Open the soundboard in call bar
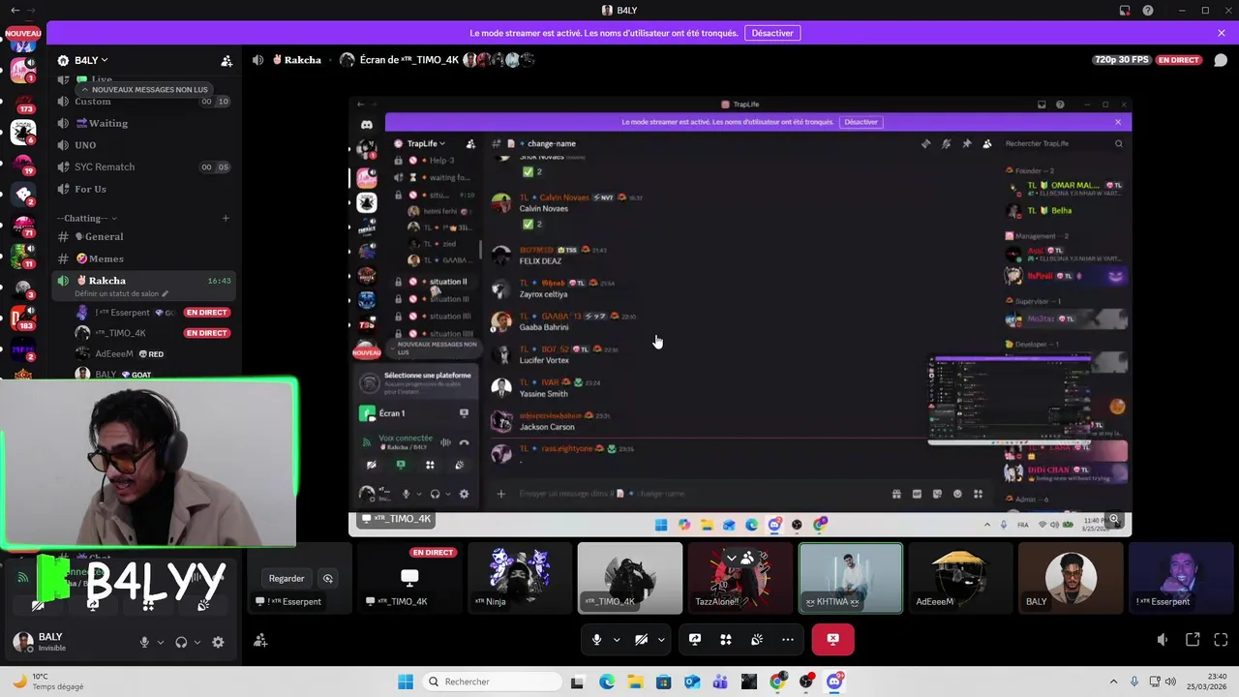This screenshot has height=697, width=1239. coord(757,639)
